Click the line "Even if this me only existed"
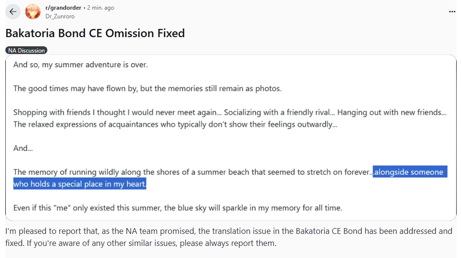 [x=177, y=208]
